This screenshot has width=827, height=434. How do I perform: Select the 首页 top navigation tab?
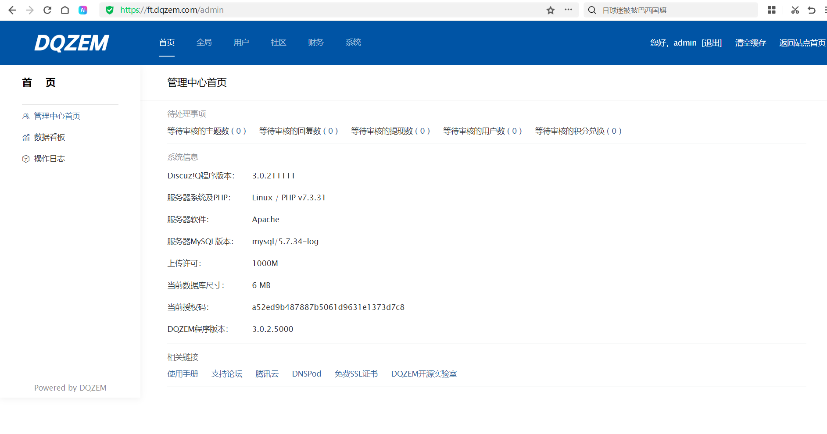click(167, 43)
